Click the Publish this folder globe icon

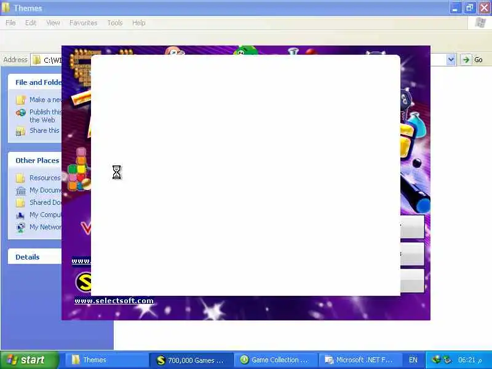[21, 113]
